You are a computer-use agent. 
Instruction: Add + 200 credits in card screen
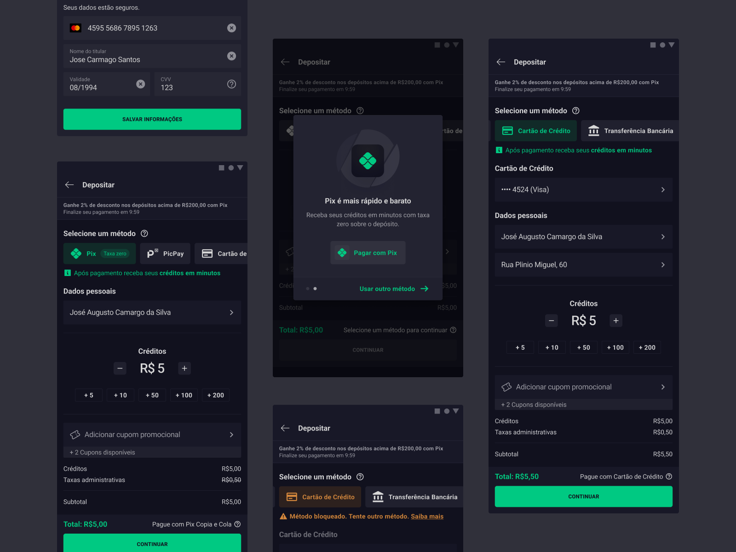click(647, 347)
